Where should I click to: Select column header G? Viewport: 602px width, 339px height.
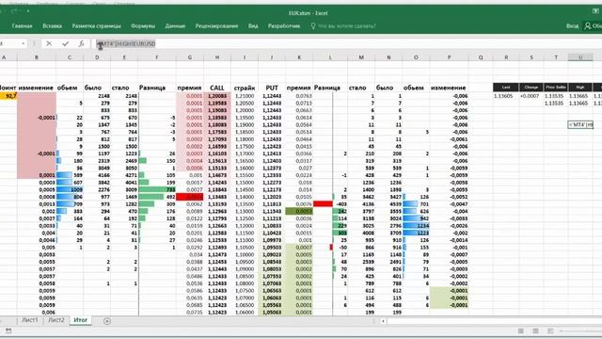click(x=190, y=57)
